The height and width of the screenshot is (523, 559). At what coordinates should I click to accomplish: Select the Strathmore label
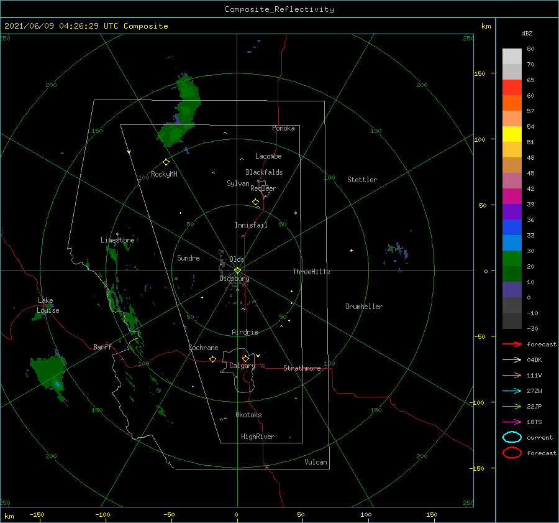click(302, 368)
